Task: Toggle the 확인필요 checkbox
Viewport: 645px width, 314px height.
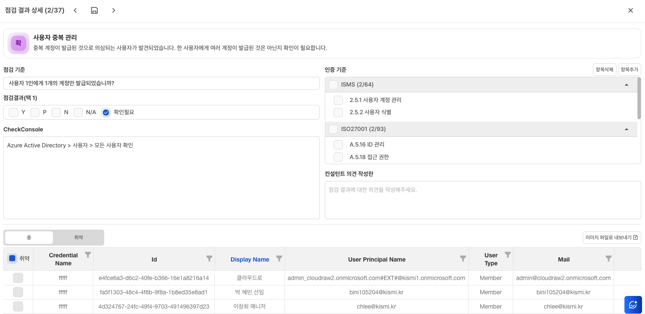Action: 106,113
